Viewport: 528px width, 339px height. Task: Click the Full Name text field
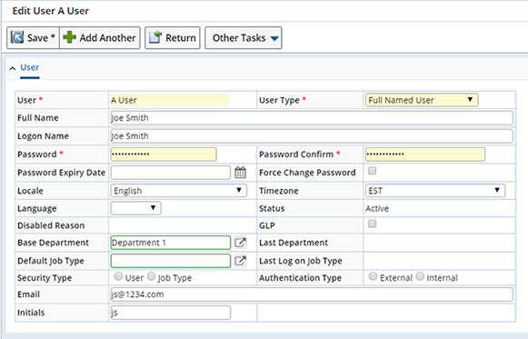click(312, 118)
